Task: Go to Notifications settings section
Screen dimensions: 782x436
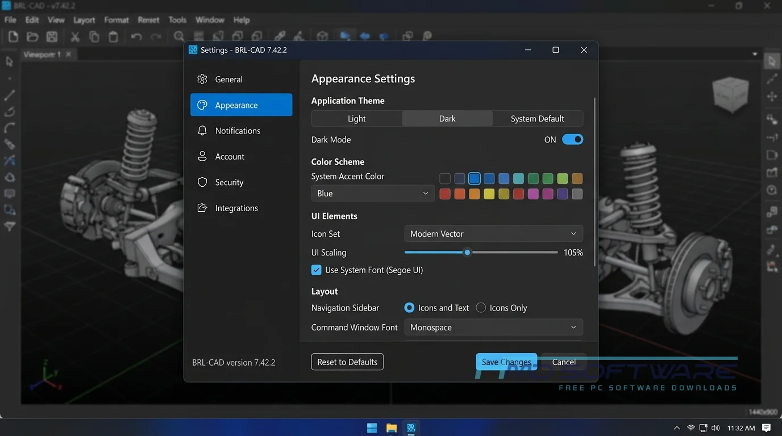Action: click(242, 131)
